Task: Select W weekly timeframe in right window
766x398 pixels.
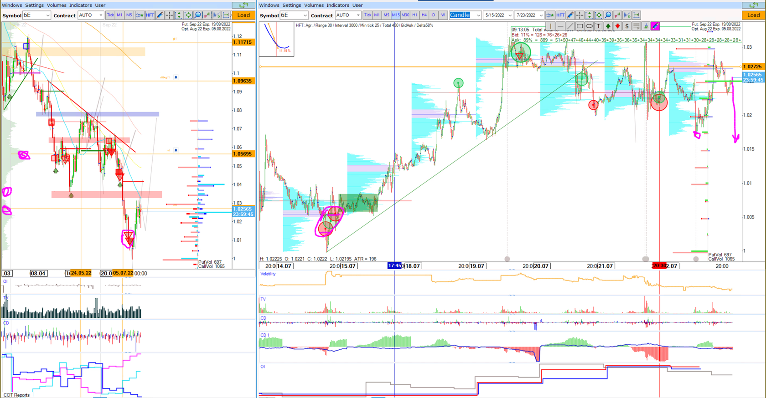Action: (443, 15)
